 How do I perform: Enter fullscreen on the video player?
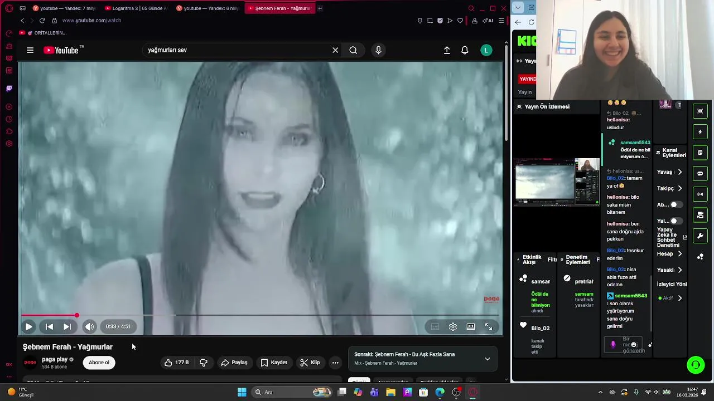pyautogui.click(x=489, y=327)
